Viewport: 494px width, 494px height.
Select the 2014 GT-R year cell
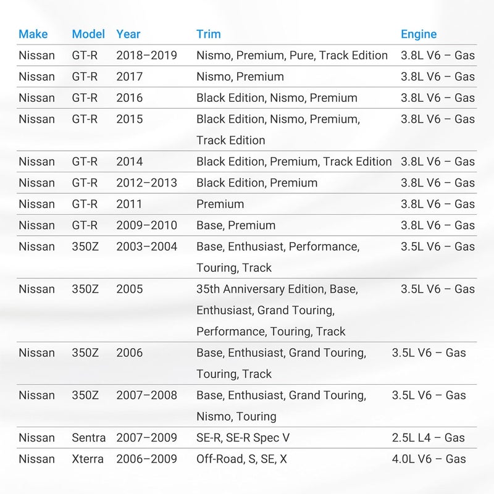(x=130, y=162)
